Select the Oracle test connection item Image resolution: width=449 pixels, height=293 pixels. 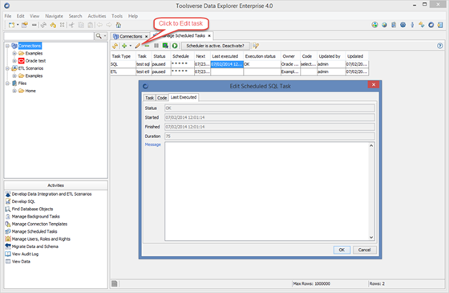click(x=35, y=61)
